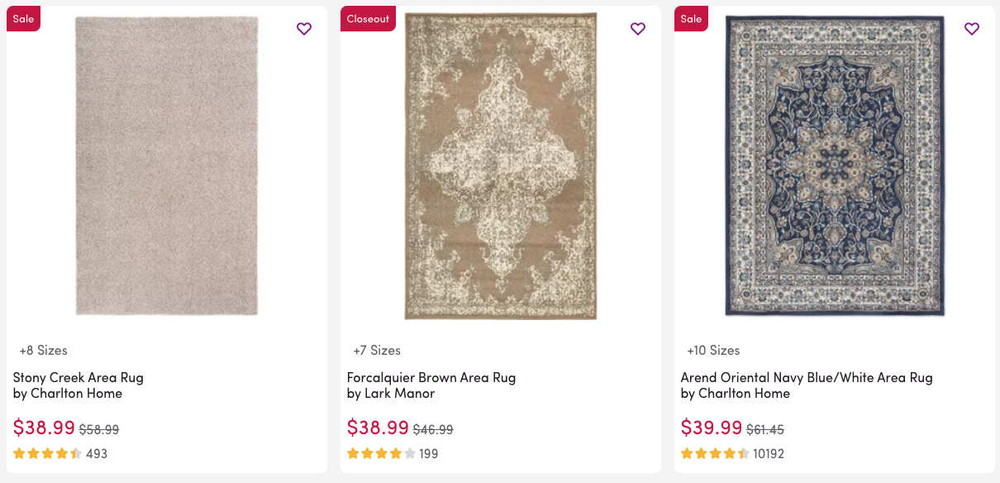The width and height of the screenshot is (1000, 483).
Task: Open the Forcalquier Brown rug image
Action: coord(501,166)
